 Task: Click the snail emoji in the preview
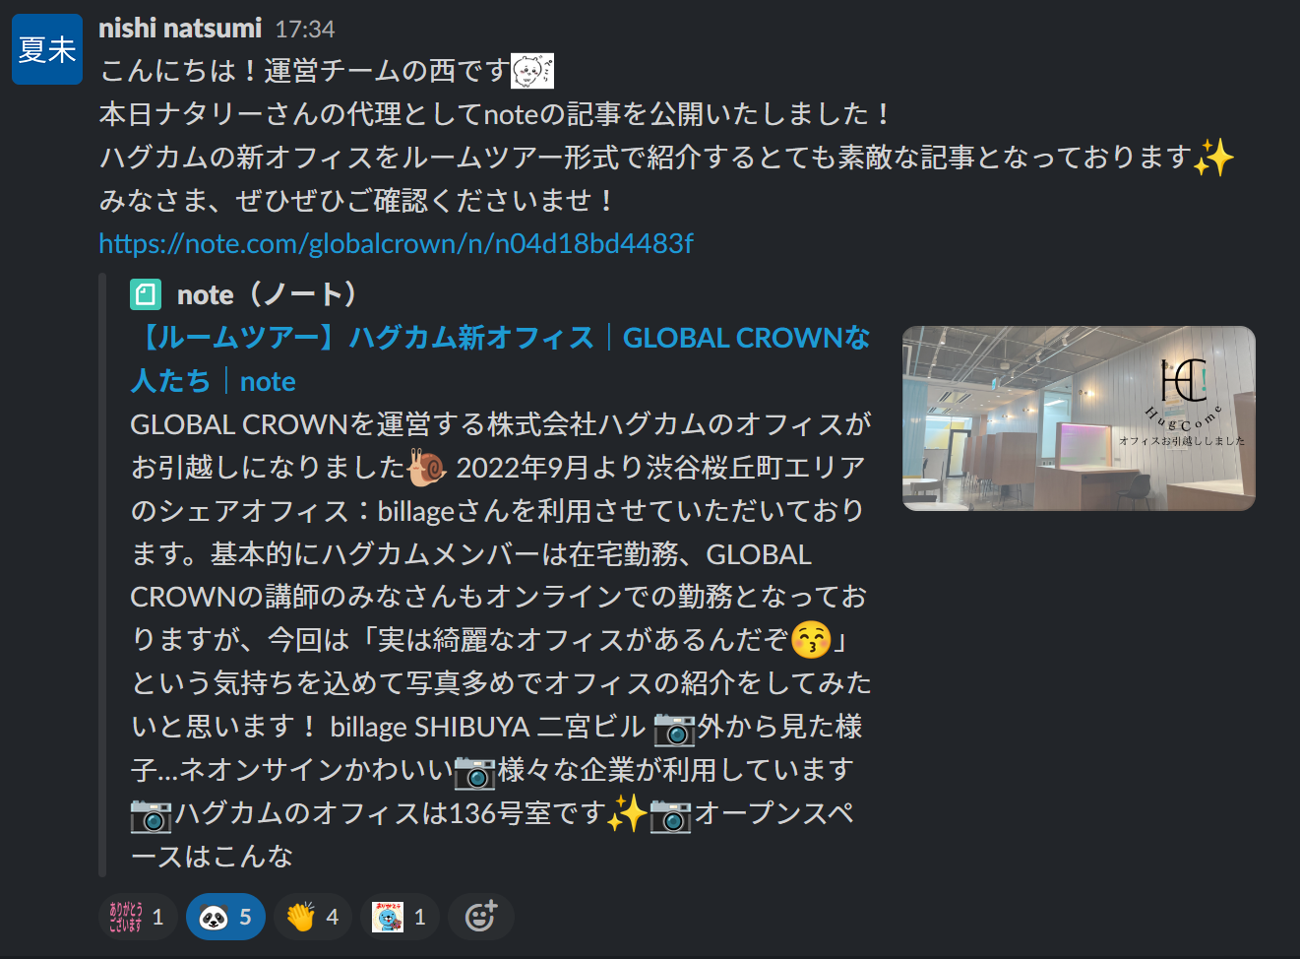tap(428, 468)
